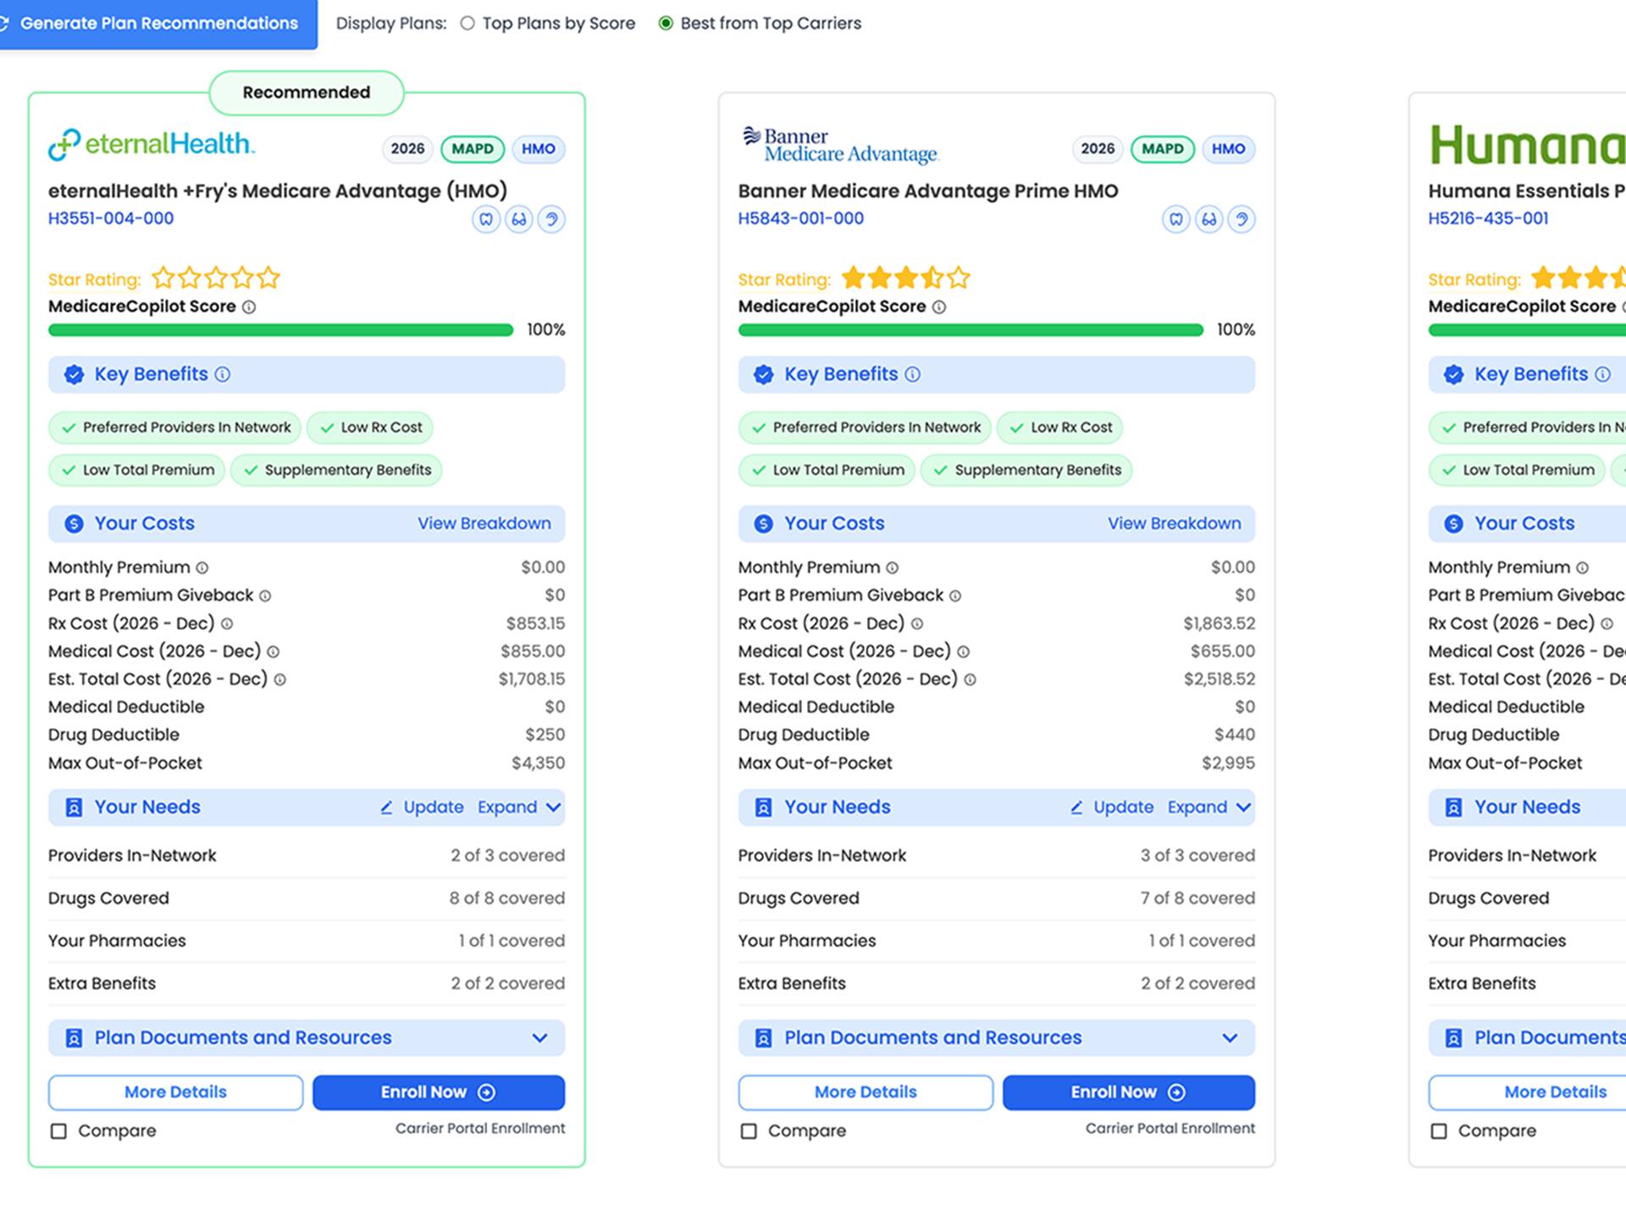1626x1227 pixels.
Task: Check Compare box on eternalHealth plan
Action: click(x=58, y=1131)
